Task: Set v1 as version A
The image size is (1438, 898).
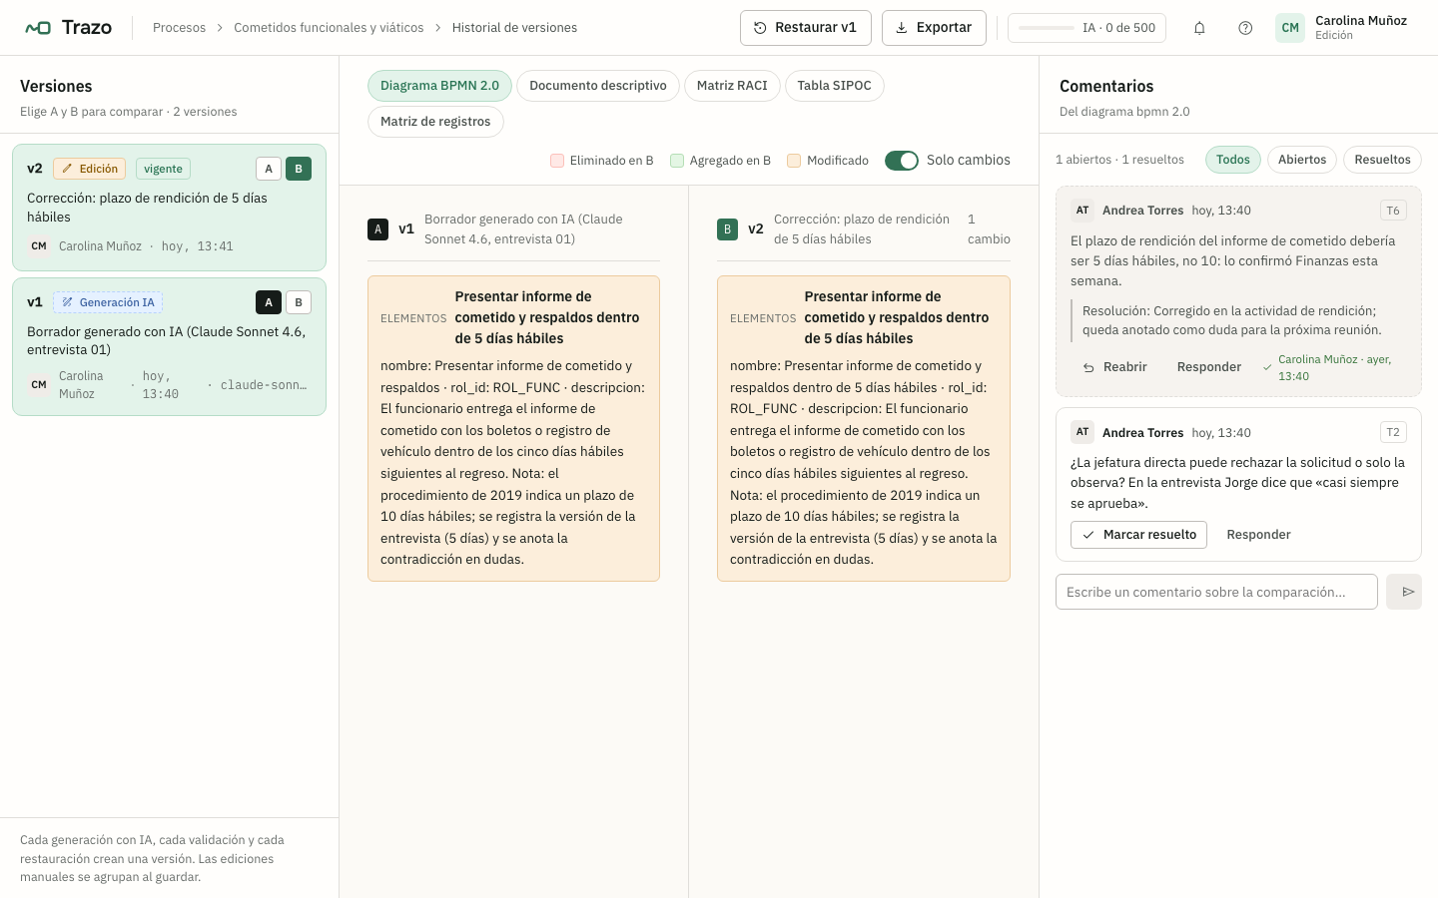Action: click(269, 302)
